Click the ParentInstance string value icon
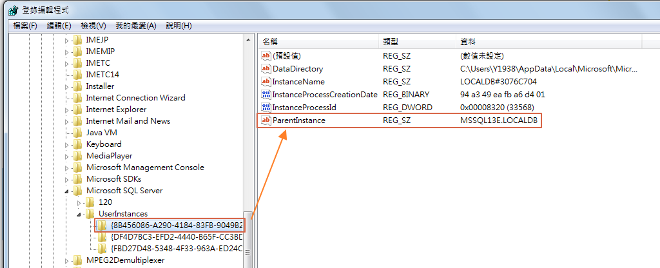Screen dimensions: 660x268 click(266, 120)
